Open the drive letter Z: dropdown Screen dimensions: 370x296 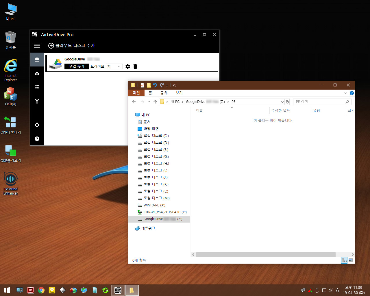pos(114,66)
